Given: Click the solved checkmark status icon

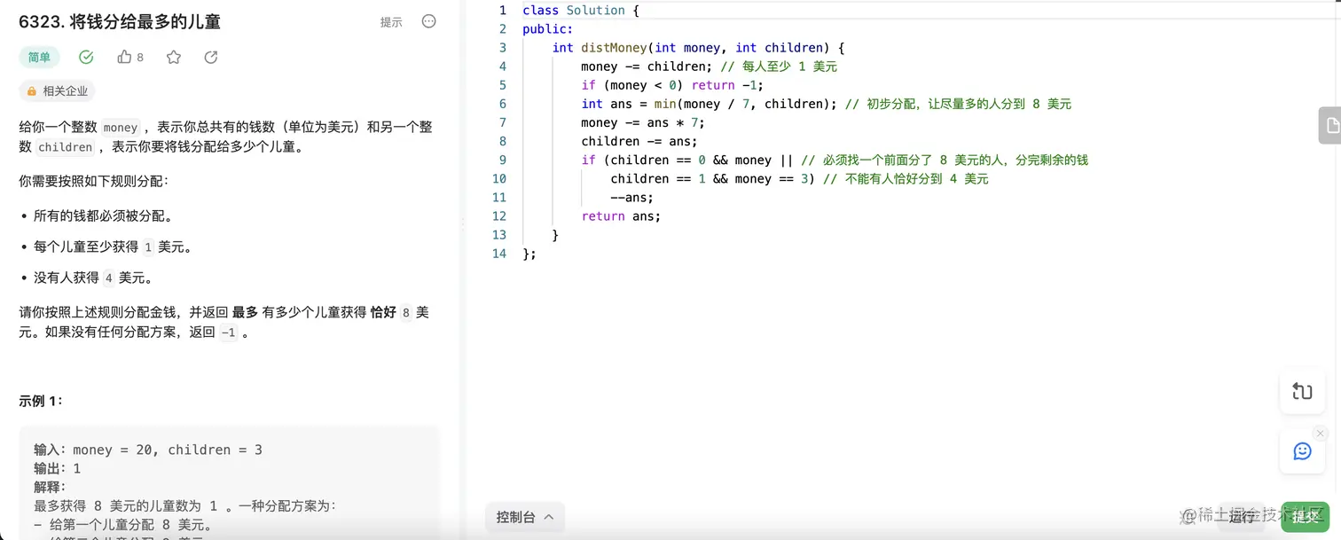Looking at the screenshot, I should pyautogui.click(x=86, y=57).
